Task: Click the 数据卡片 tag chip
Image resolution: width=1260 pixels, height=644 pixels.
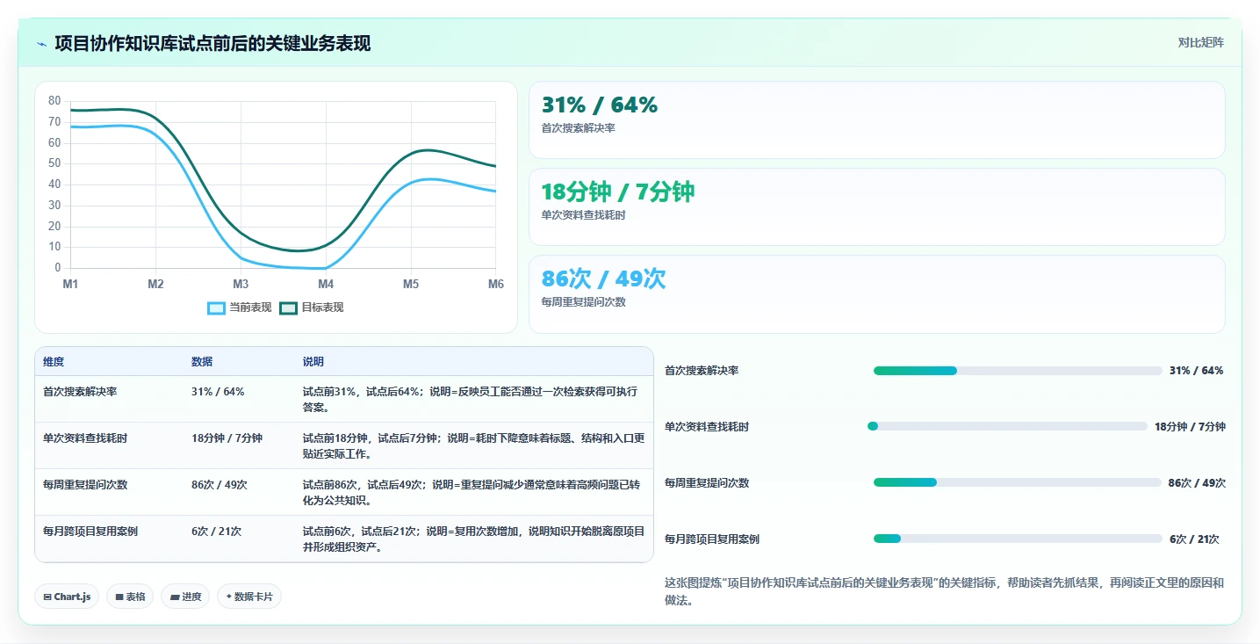Action: click(x=249, y=597)
